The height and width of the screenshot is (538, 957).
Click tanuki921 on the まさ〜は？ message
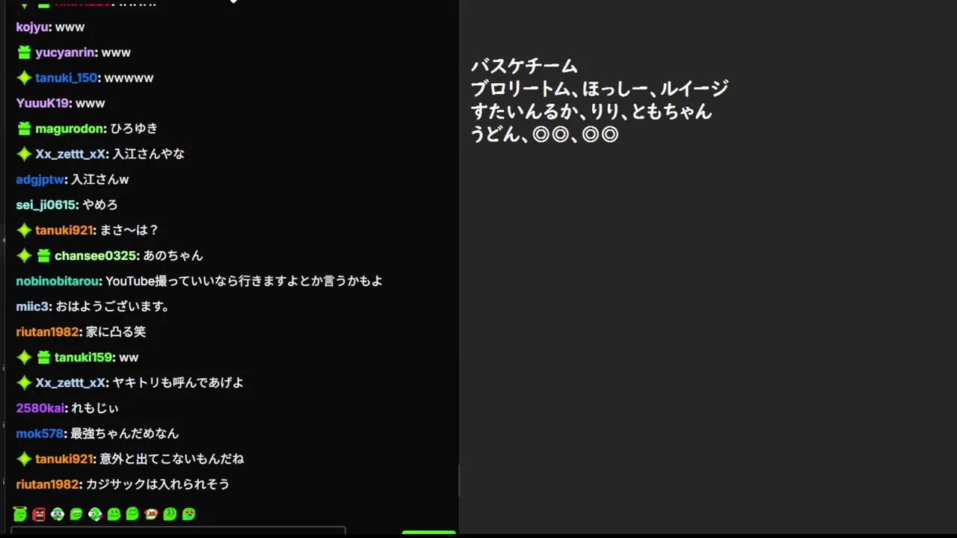click(x=64, y=230)
